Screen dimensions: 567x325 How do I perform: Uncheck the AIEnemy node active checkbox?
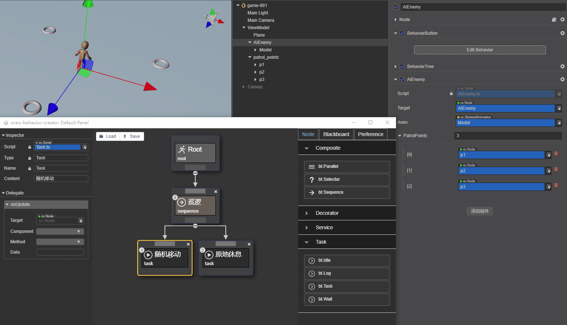click(396, 7)
